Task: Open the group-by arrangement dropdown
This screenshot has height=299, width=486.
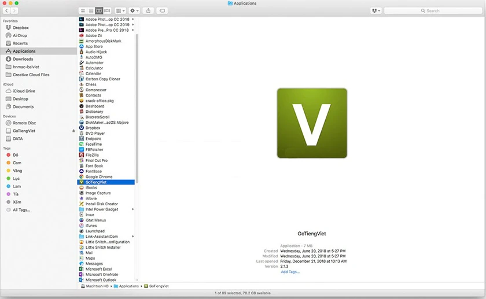Action: pyautogui.click(x=120, y=10)
